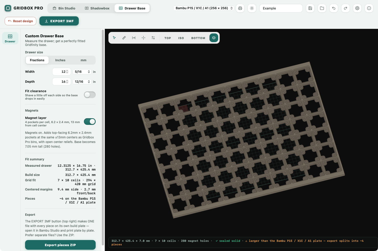
Task: Undo last action arrow
Action: pos(334,8)
